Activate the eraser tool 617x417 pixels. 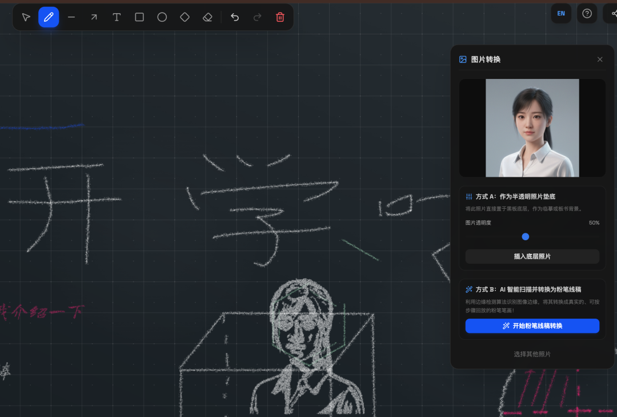(207, 17)
